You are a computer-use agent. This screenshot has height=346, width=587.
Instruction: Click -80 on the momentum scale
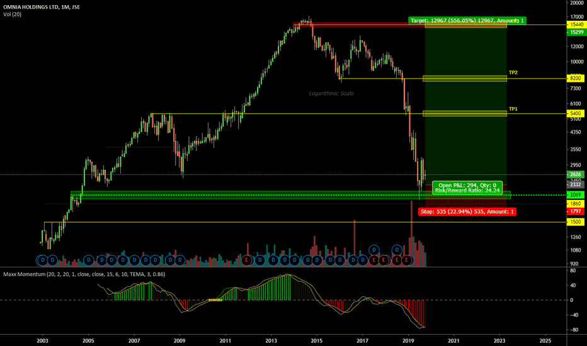tap(574, 330)
